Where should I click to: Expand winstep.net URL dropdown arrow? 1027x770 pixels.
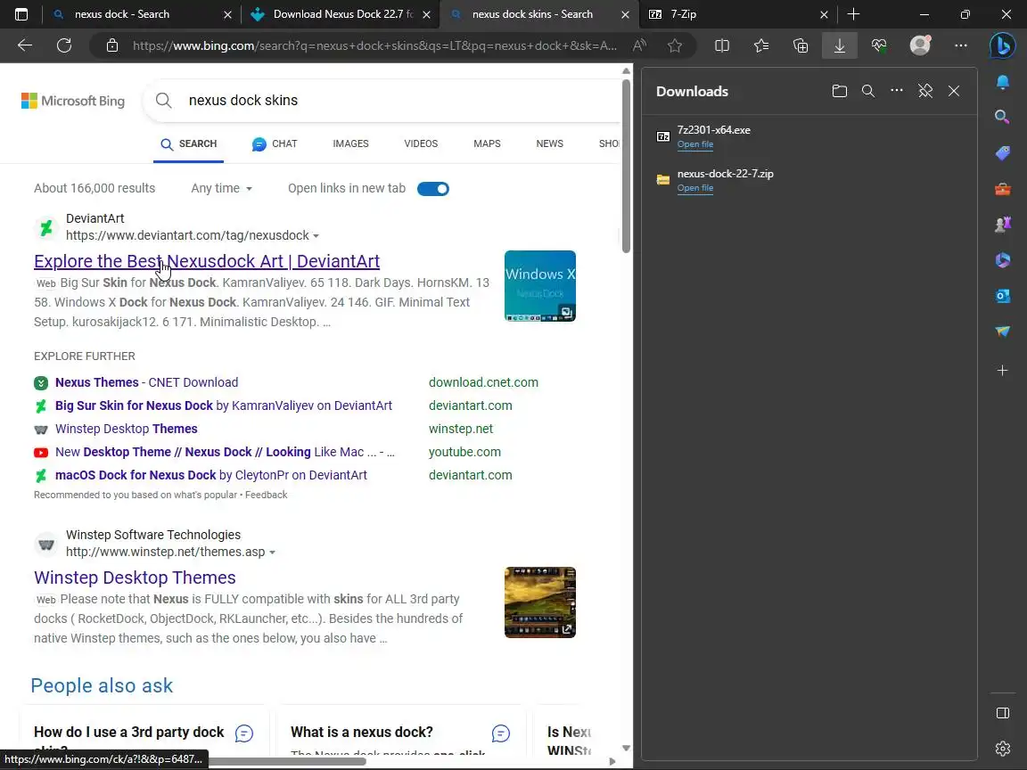pyautogui.click(x=273, y=552)
